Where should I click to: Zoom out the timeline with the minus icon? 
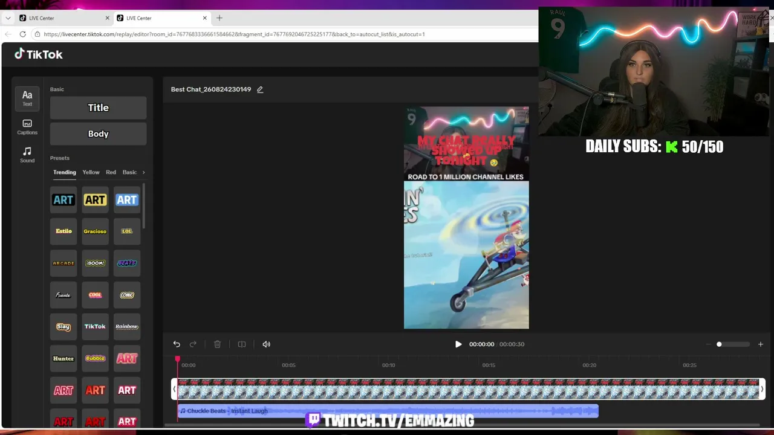pos(709,344)
